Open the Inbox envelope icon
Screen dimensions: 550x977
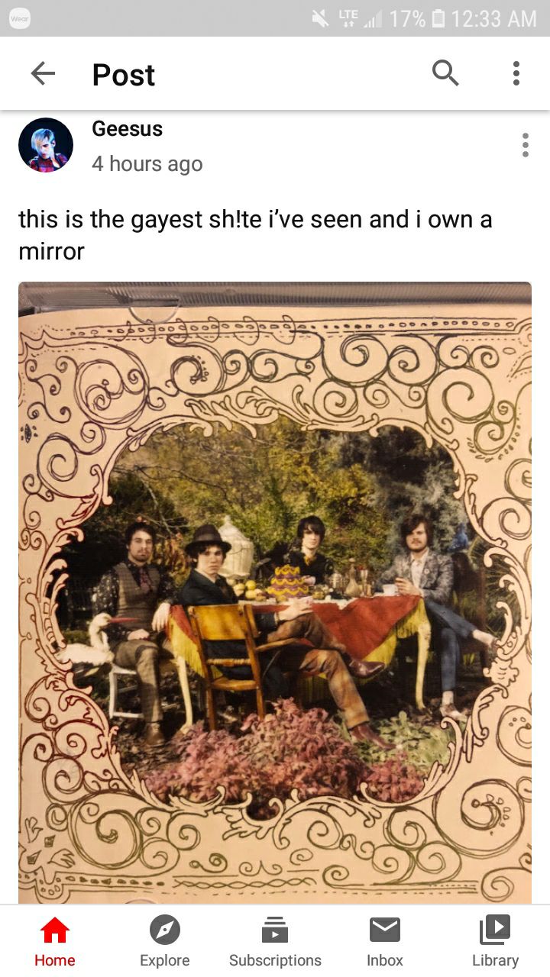(x=385, y=930)
